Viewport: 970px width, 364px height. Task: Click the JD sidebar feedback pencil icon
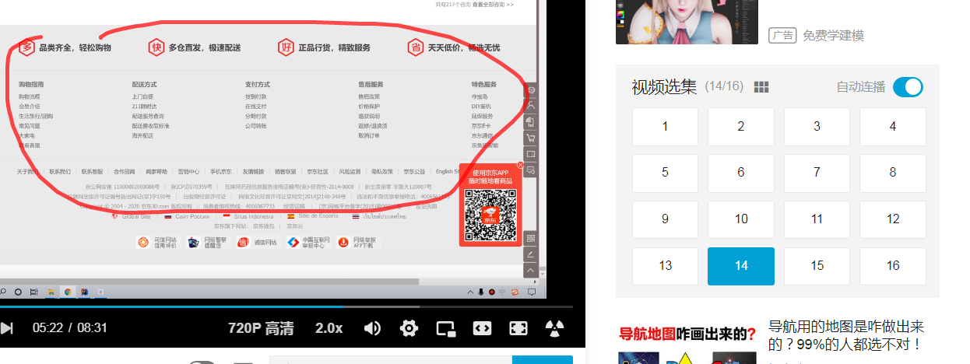[x=531, y=254]
